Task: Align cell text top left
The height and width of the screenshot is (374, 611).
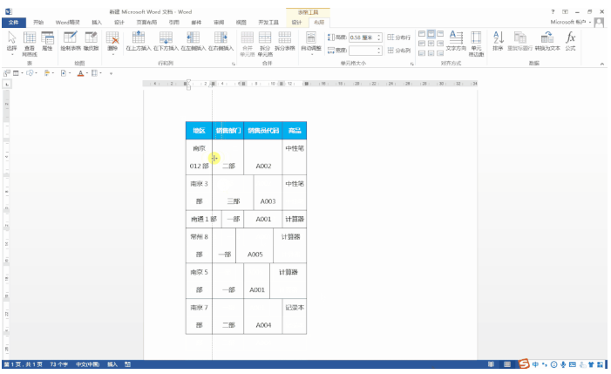Action: [422, 34]
